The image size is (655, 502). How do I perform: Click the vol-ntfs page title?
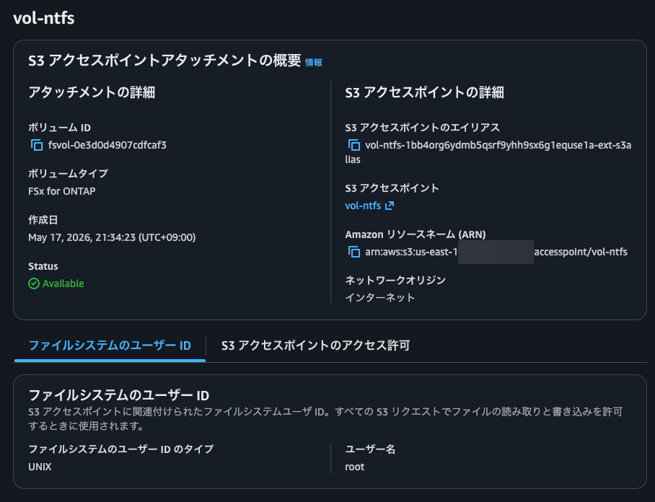[x=44, y=18]
